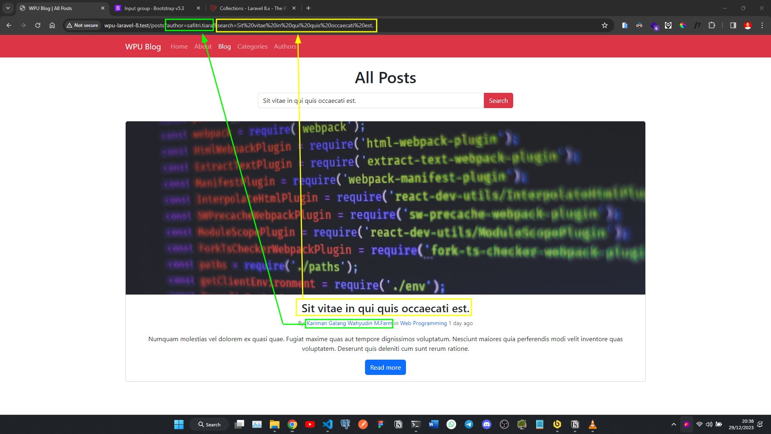Open Authors in the WPU Blog navbar
Image resolution: width=771 pixels, height=434 pixels.
click(x=285, y=46)
